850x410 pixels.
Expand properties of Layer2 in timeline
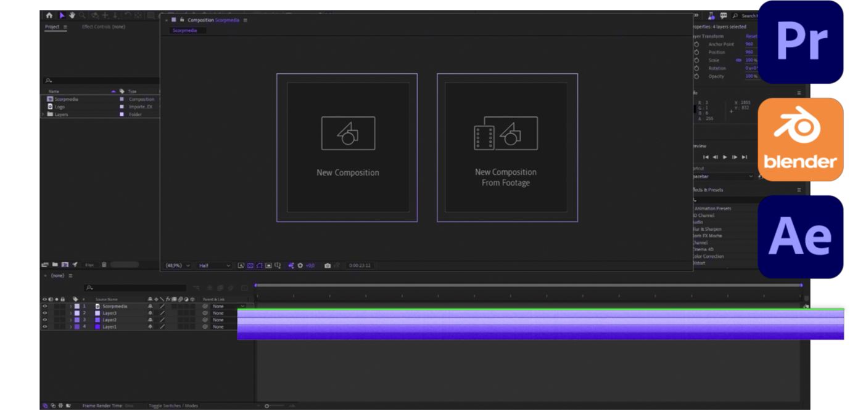(x=71, y=320)
